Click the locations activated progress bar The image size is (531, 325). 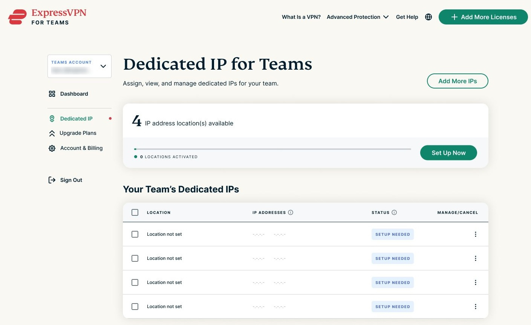(x=272, y=149)
